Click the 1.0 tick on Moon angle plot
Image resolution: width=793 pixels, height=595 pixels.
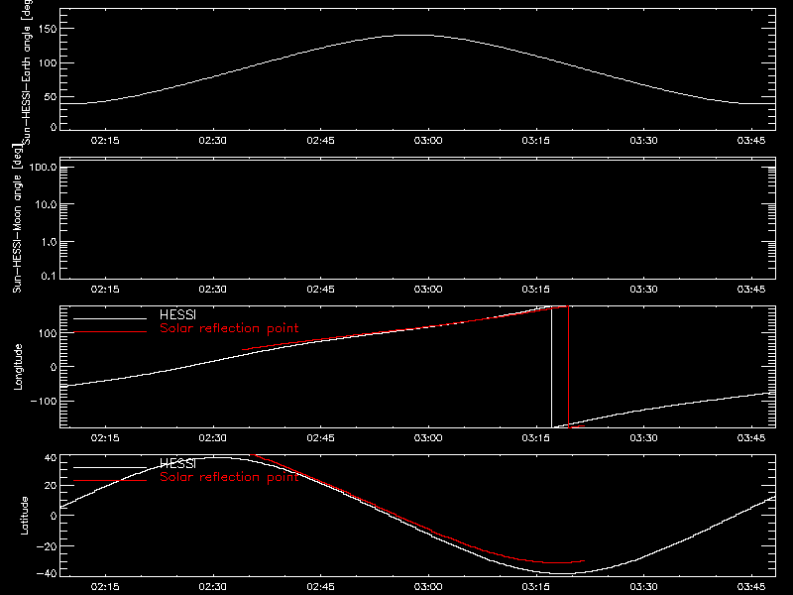tap(49, 242)
